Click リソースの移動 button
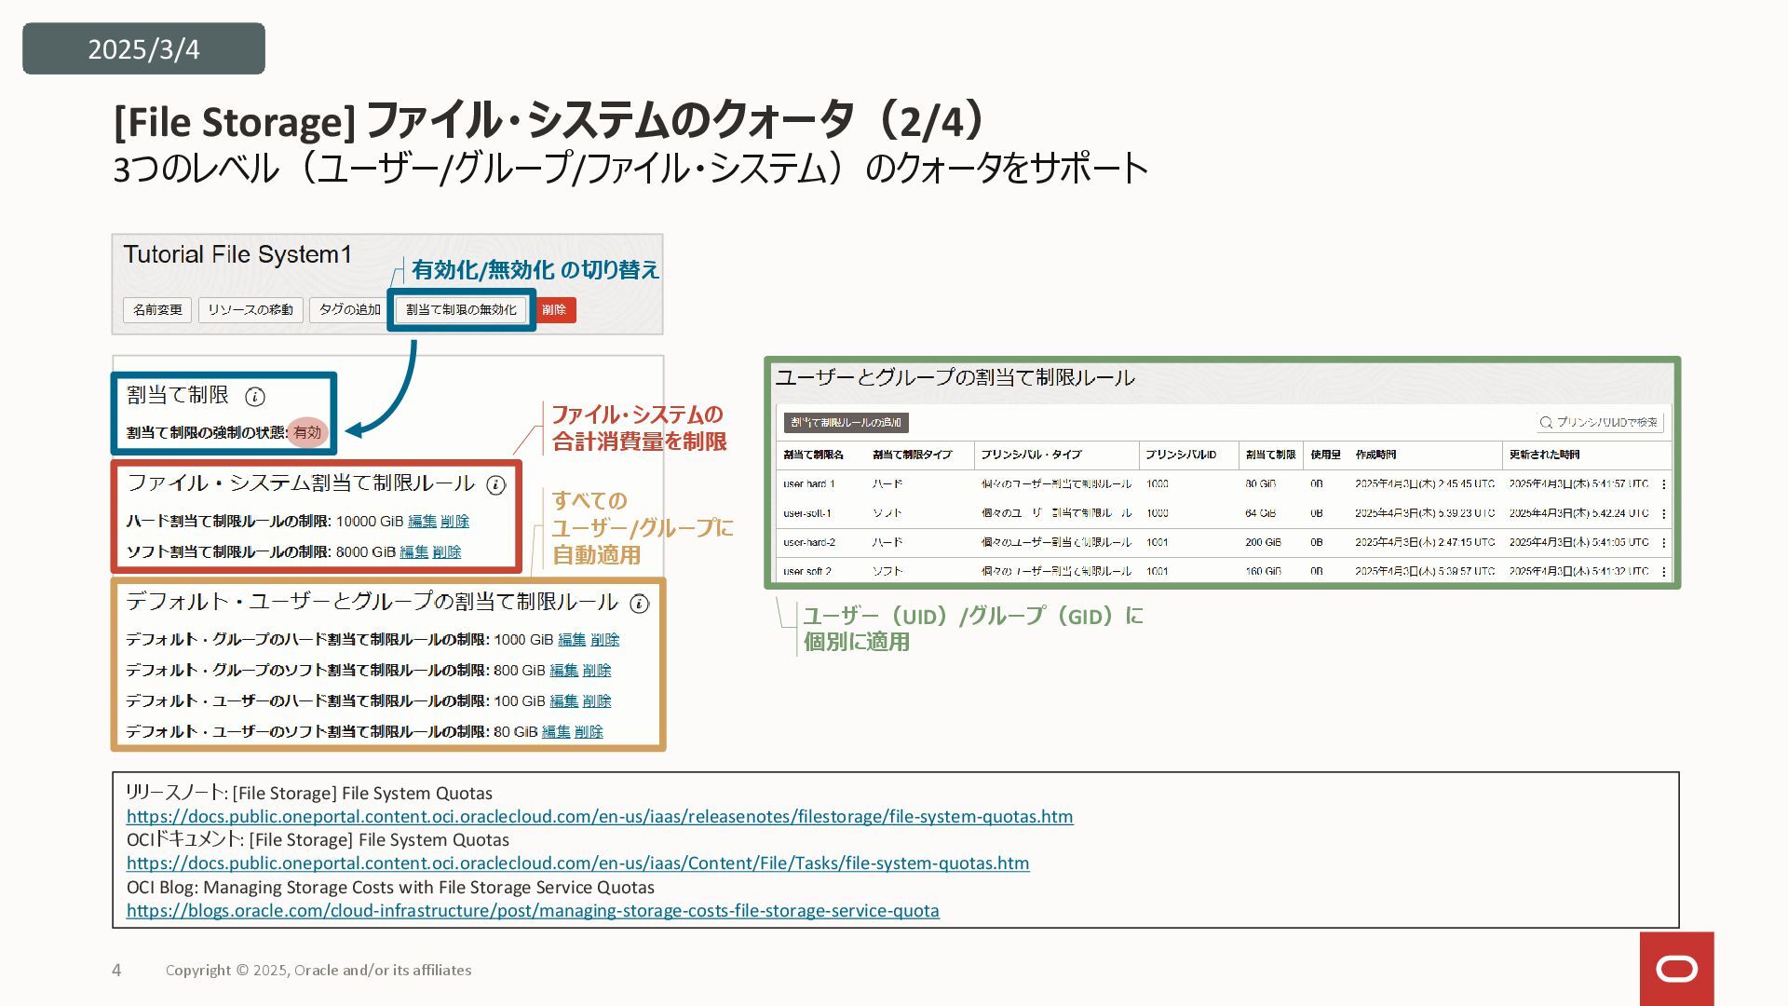This screenshot has width=1788, height=1006. pyautogui.click(x=250, y=309)
